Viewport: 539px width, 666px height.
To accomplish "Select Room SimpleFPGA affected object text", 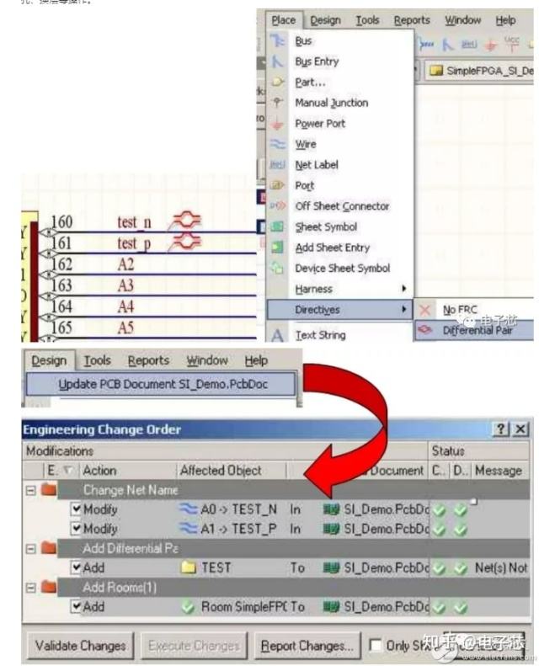I will click(243, 606).
